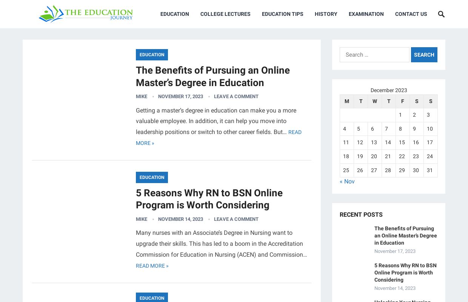Go to previous month via « Nov link
Image resolution: width=468 pixels, height=302 pixels.
[347, 182]
